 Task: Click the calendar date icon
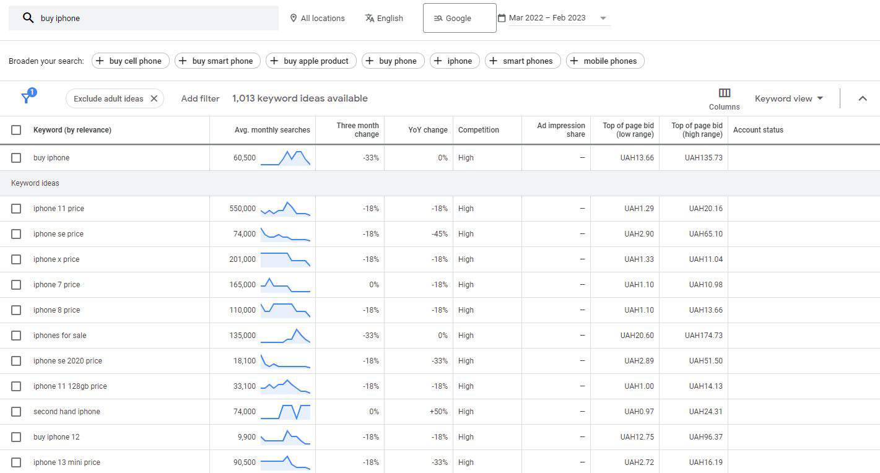502,18
